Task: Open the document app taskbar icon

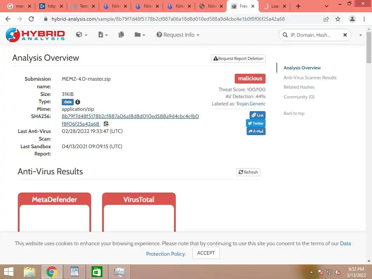Action: click(74, 272)
